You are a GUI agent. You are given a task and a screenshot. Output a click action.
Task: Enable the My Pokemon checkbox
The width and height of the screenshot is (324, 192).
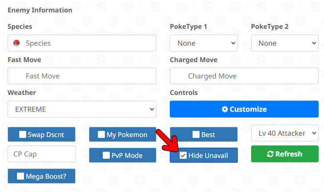[x=101, y=134]
